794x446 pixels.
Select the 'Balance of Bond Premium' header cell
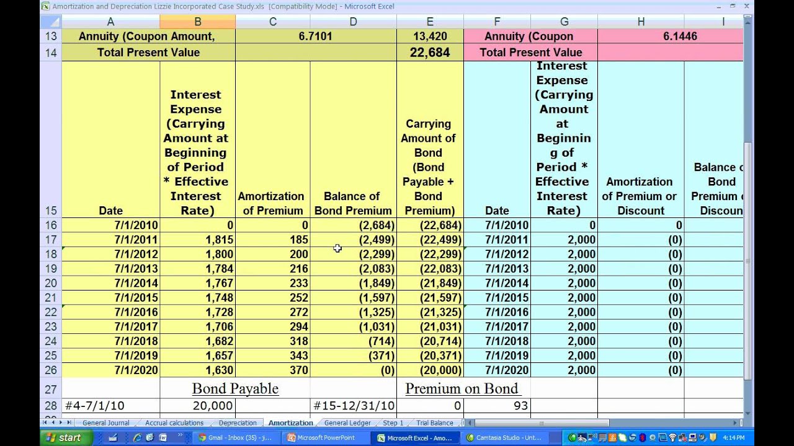pyautogui.click(x=353, y=139)
